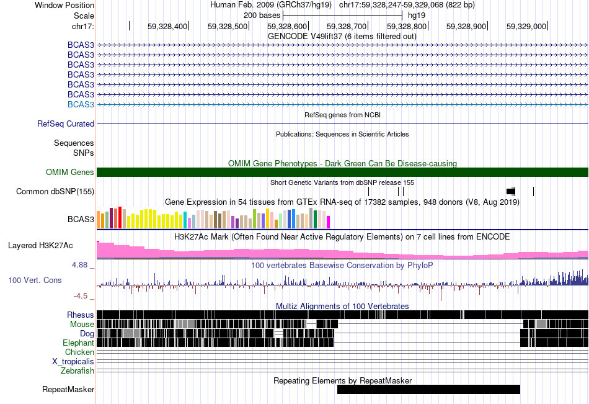Open the OMIM Gene Phenotypes track title
The width and height of the screenshot is (589, 404).
pos(342,164)
